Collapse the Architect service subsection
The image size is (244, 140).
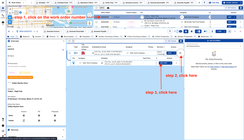pos(63,137)
